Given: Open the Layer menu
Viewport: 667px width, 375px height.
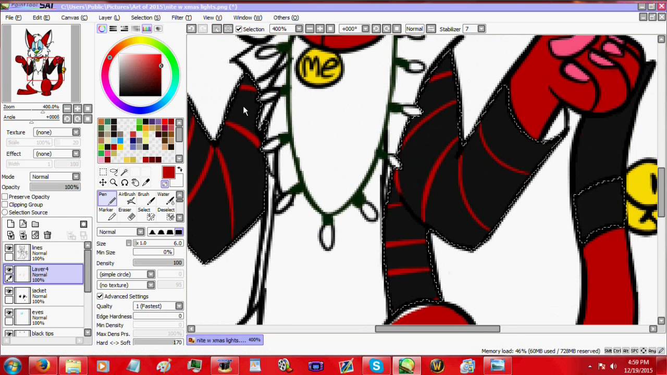Looking at the screenshot, I should click(x=109, y=18).
